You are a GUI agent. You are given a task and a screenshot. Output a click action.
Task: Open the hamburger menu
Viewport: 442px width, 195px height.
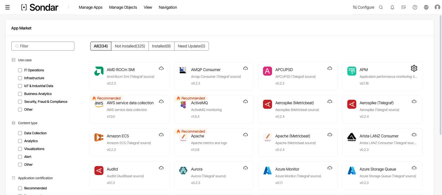point(8,7)
